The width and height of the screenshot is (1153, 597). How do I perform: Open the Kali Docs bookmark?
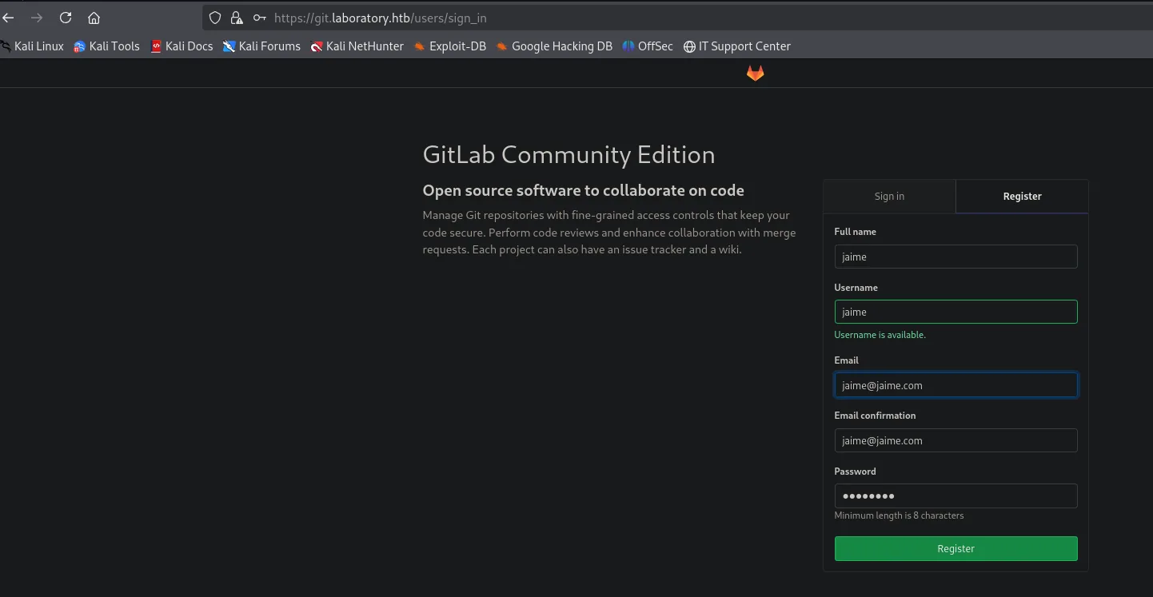[x=182, y=46]
